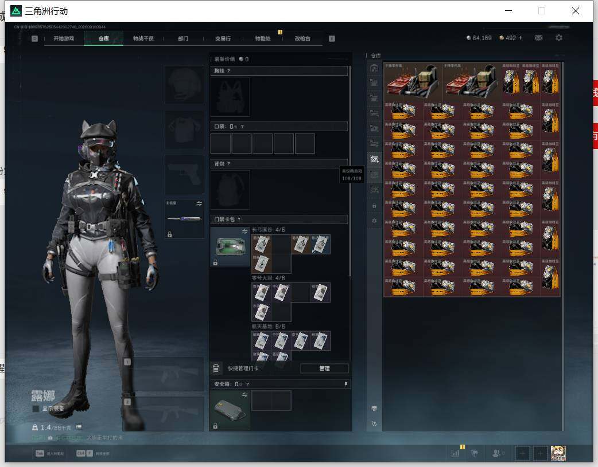Go to the 部门 tab
The width and height of the screenshot is (598, 467).
point(183,38)
